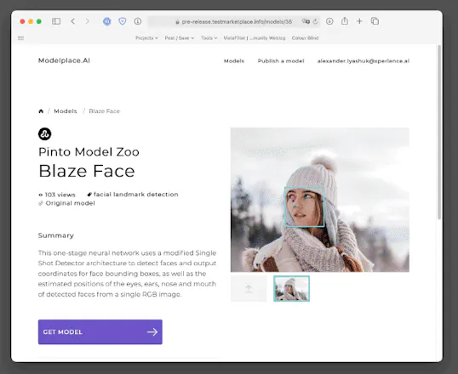The height and width of the screenshot is (374, 458).
Task: Click the home breadcrumb icon
Action: pos(41,111)
